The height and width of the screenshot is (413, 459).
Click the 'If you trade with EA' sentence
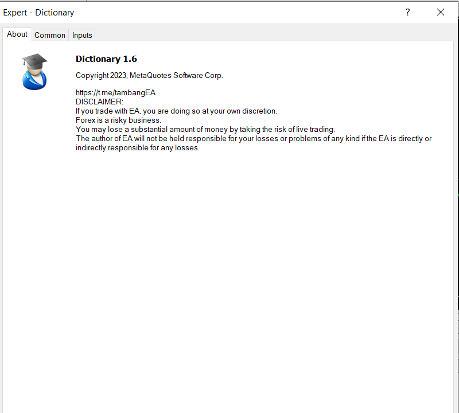point(176,111)
